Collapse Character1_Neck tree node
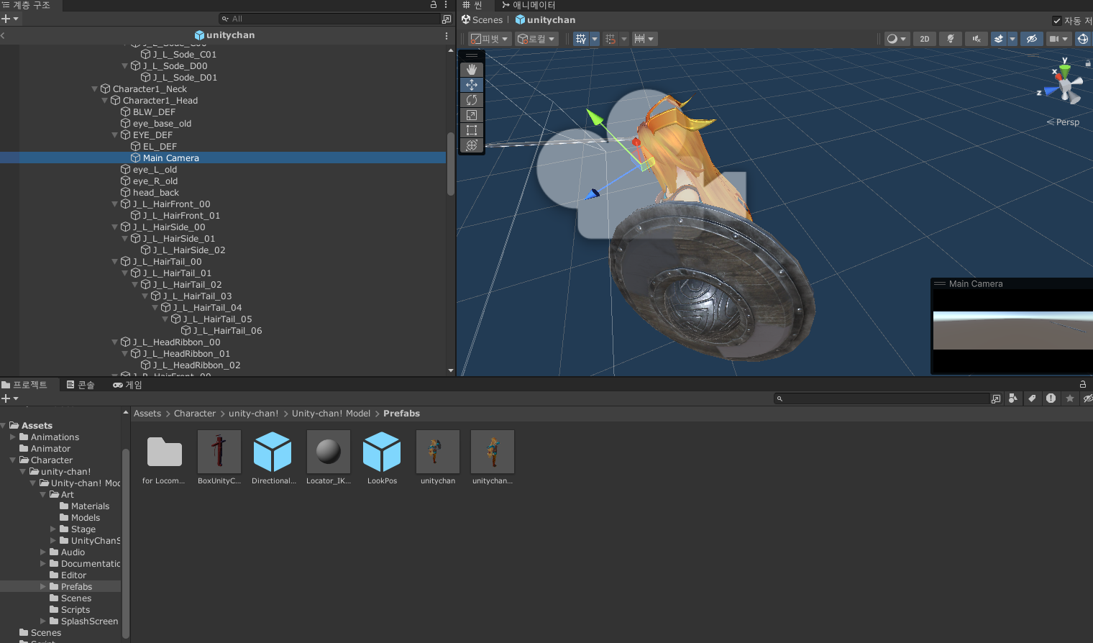This screenshot has width=1093, height=643. pyautogui.click(x=95, y=89)
